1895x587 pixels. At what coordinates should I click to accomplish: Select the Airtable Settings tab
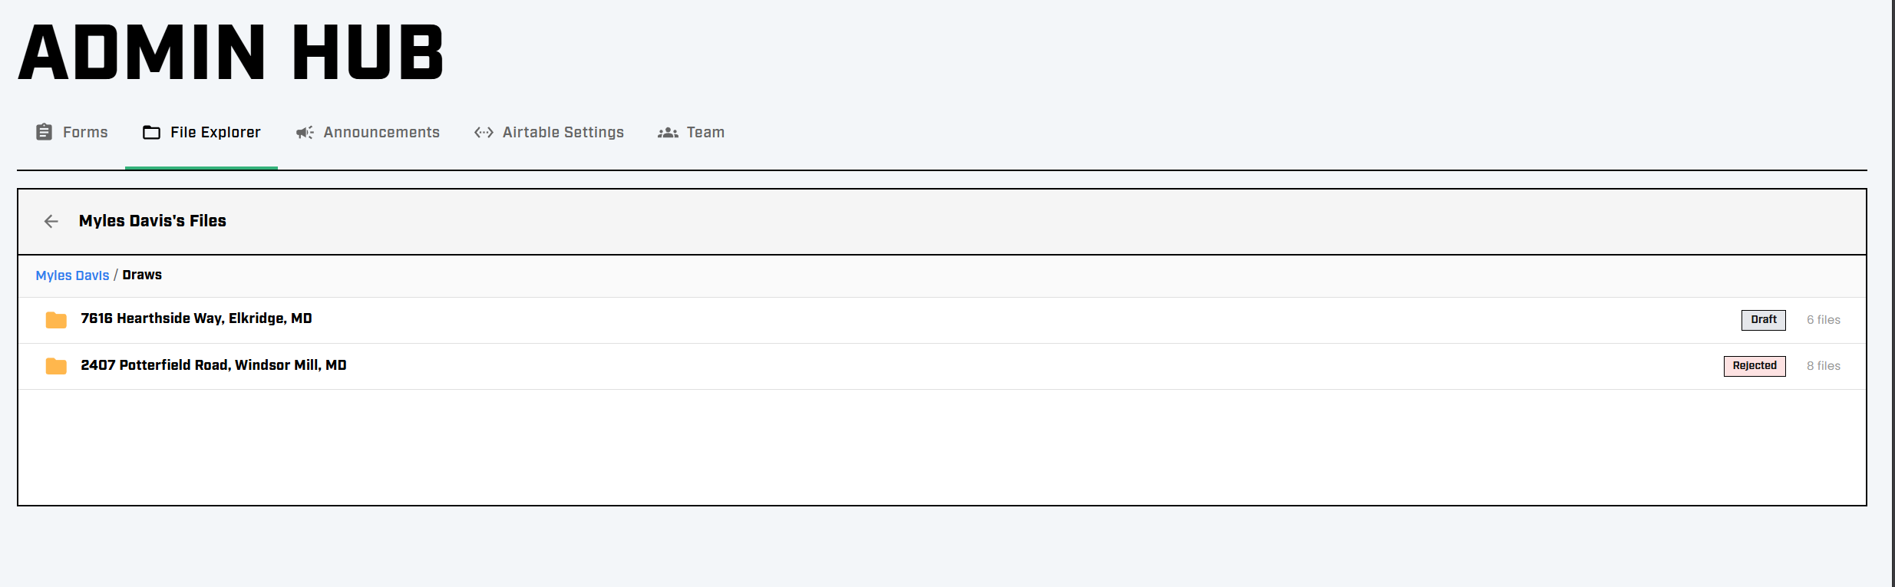click(563, 133)
